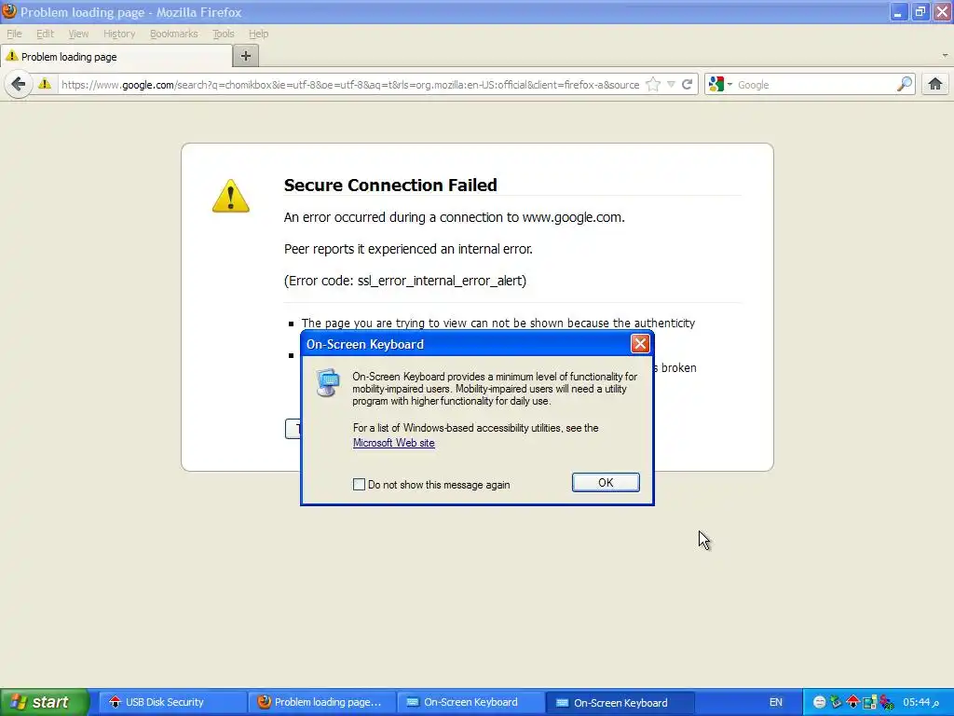Click the EN language indicator
Screen dimensions: 954x716
point(776,702)
